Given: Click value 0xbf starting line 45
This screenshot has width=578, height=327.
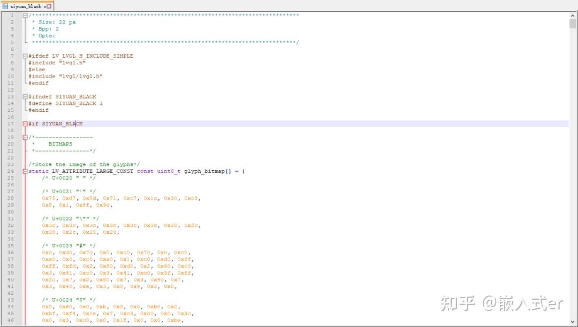Looking at the screenshot, I should coord(48,314).
